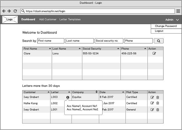182x130 pixels.
Task: Click the search magnifier button
Action: tap(158, 41)
